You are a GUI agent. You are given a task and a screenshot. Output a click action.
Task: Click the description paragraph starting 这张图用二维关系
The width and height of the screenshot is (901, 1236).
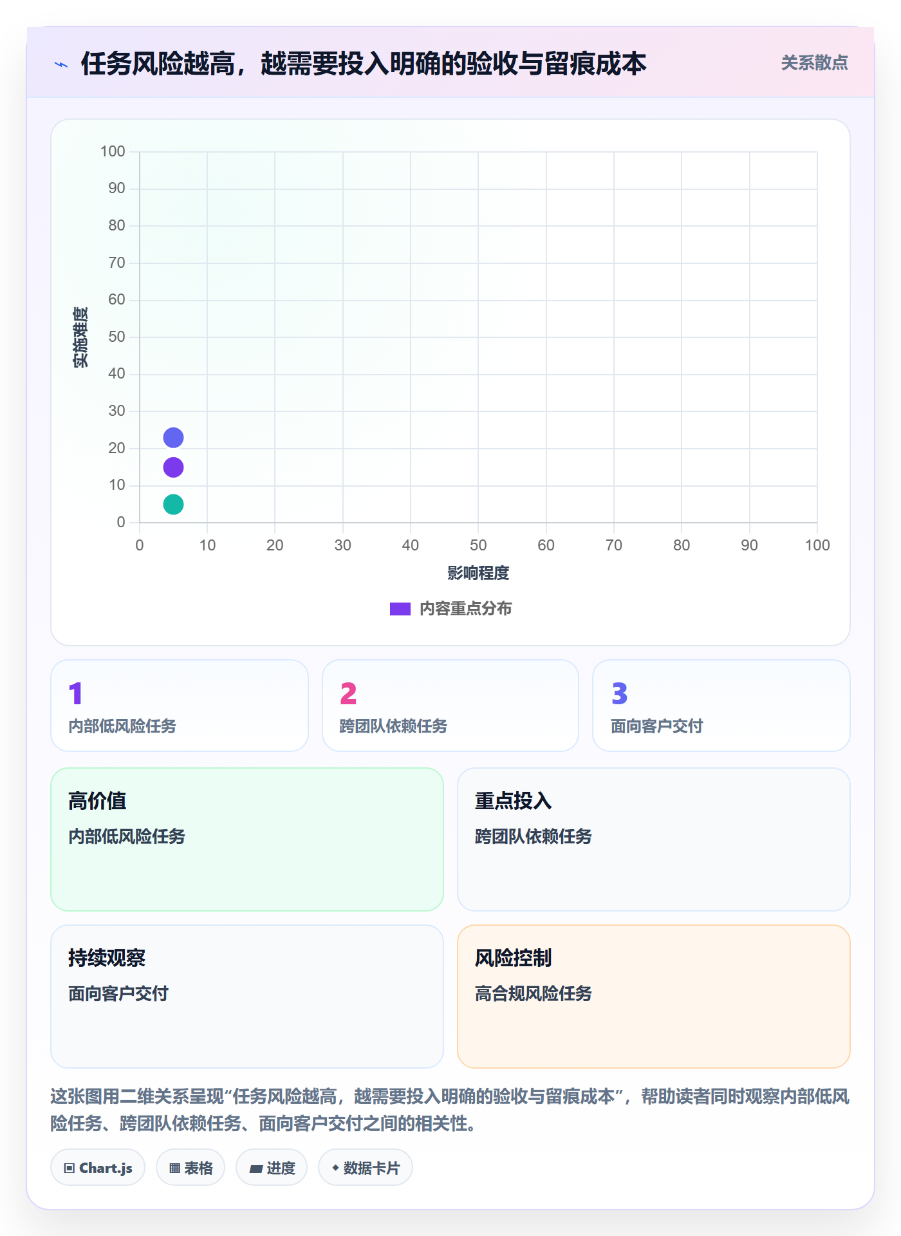(x=450, y=1110)
